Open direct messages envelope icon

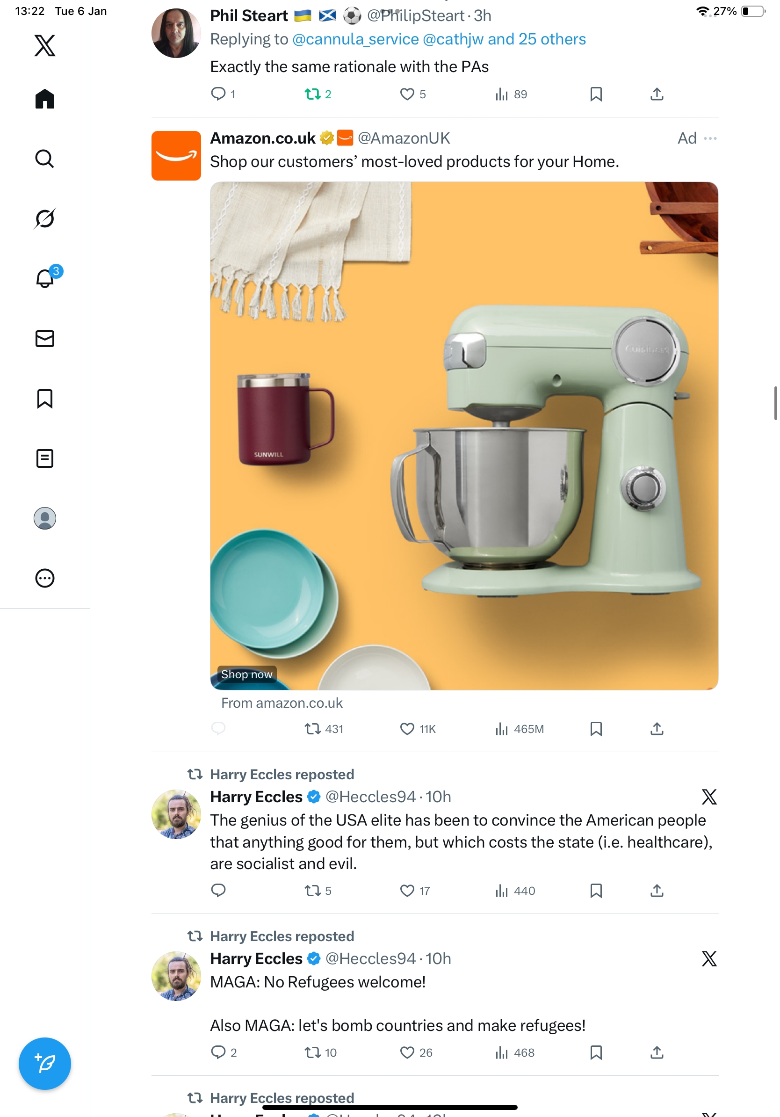pos(45,339)
